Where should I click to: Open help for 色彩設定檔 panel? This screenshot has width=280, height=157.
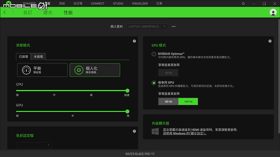[x=134, y=131]
